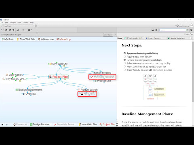Open Materials Resea... in the history bar
This screenshot has height=145, width=194.
point(65,124)
